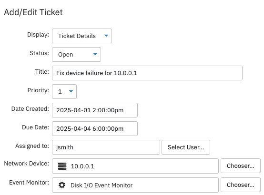Open the Ticket Details display dropdown

click(82, 36)
